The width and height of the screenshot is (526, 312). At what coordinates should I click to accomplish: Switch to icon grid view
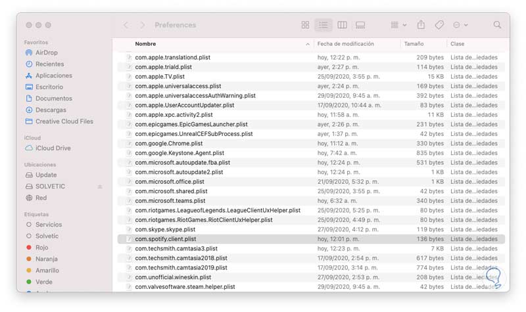(x=305, y=25)
